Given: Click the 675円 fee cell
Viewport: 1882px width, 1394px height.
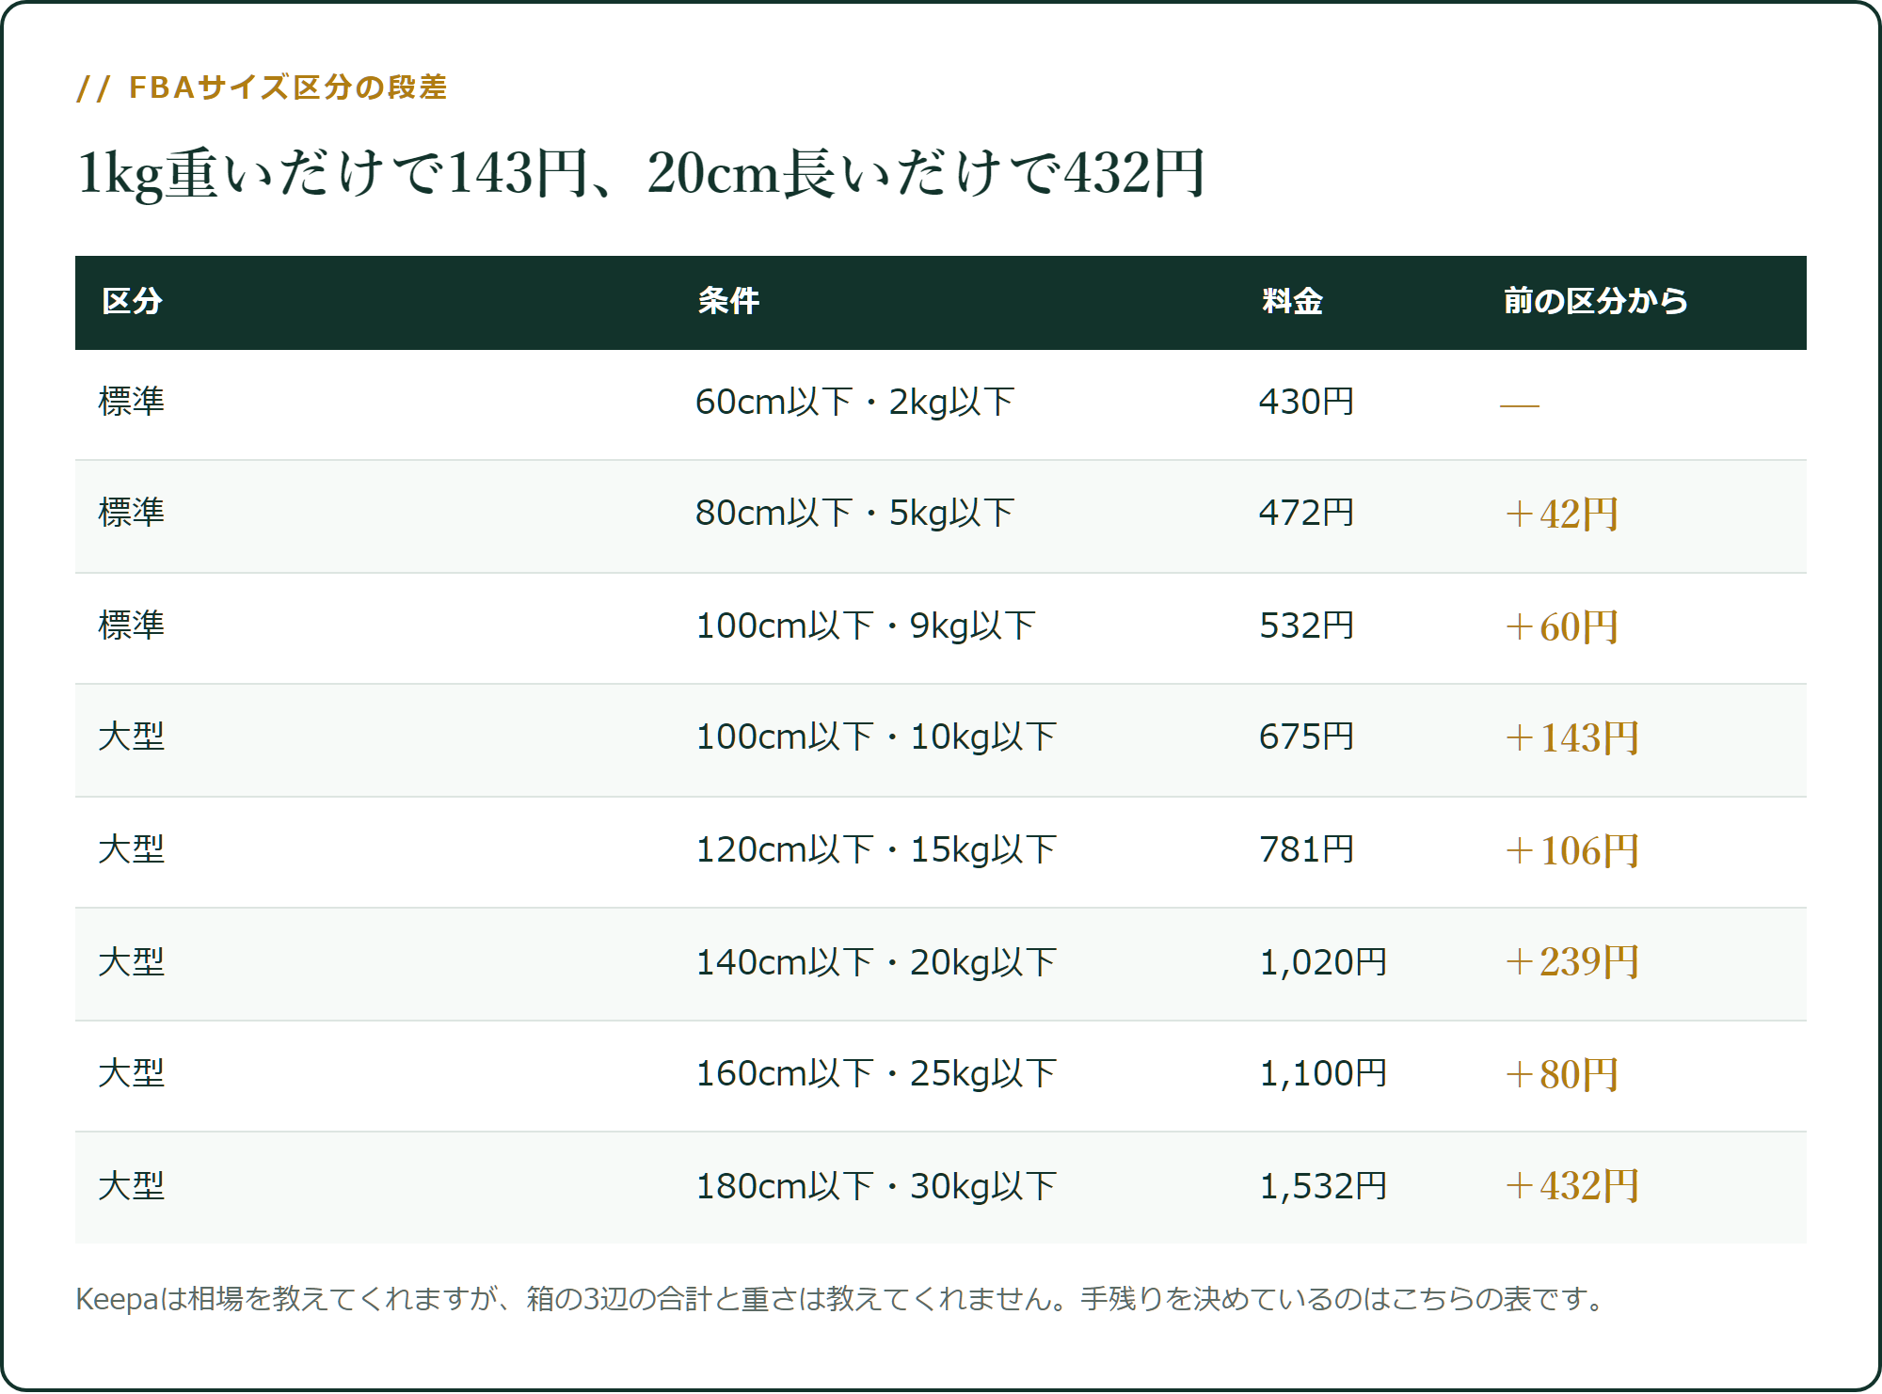Looking at the screenshot, I should [x=1306, y=737].
